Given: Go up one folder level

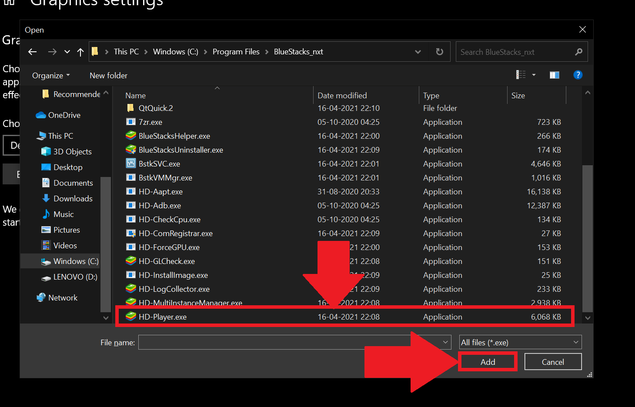Looking at the screenshot, I should pyautogui.click(x=80, y=52).
